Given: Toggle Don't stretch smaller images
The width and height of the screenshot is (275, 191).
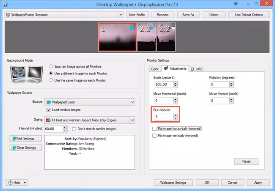Looking at the screenshot, I should 74,129.
